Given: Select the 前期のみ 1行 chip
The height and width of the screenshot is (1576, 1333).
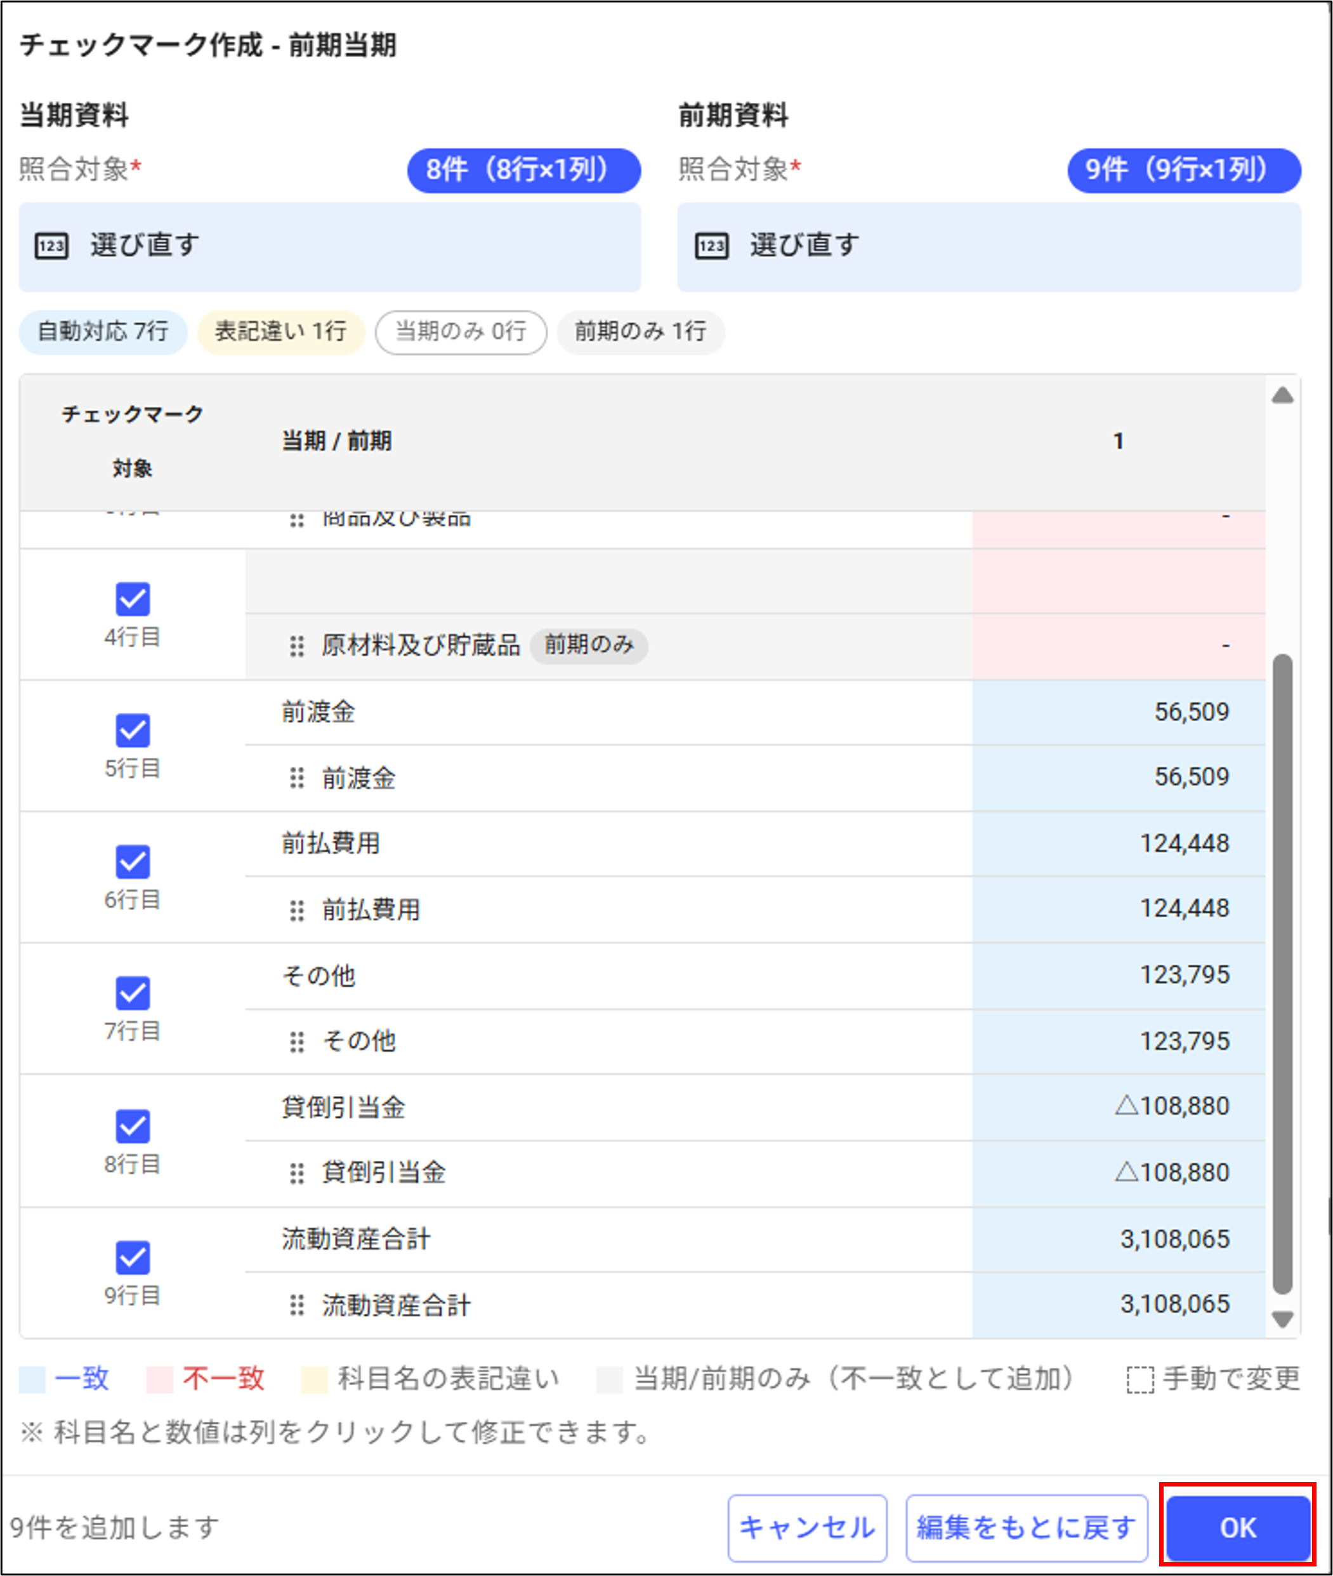Looking at the screenshot, I should (x=641, y=332).
